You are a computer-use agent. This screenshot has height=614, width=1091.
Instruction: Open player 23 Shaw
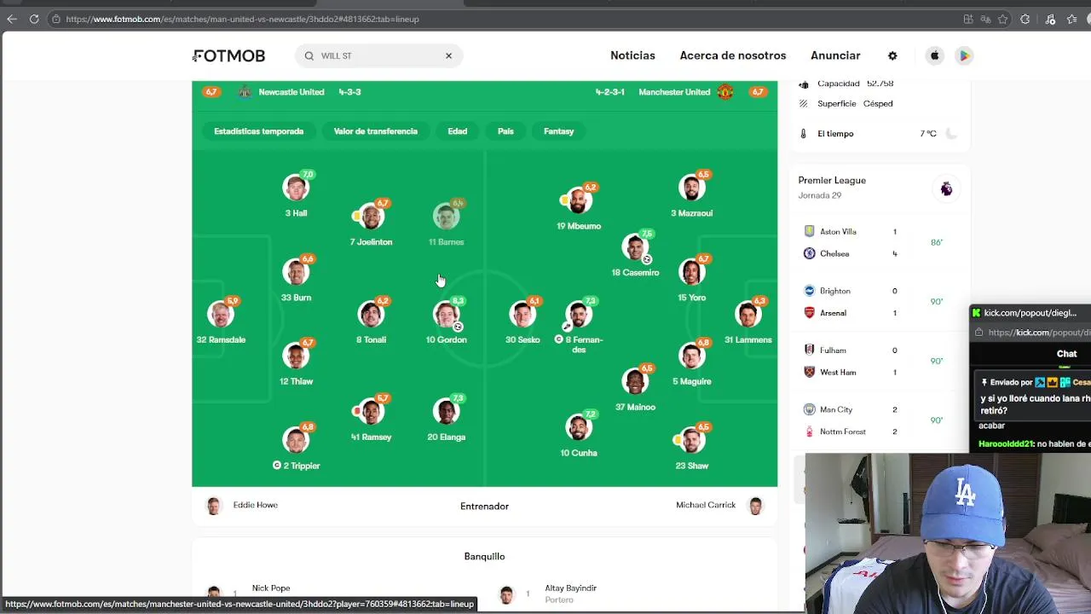(691, 446)
